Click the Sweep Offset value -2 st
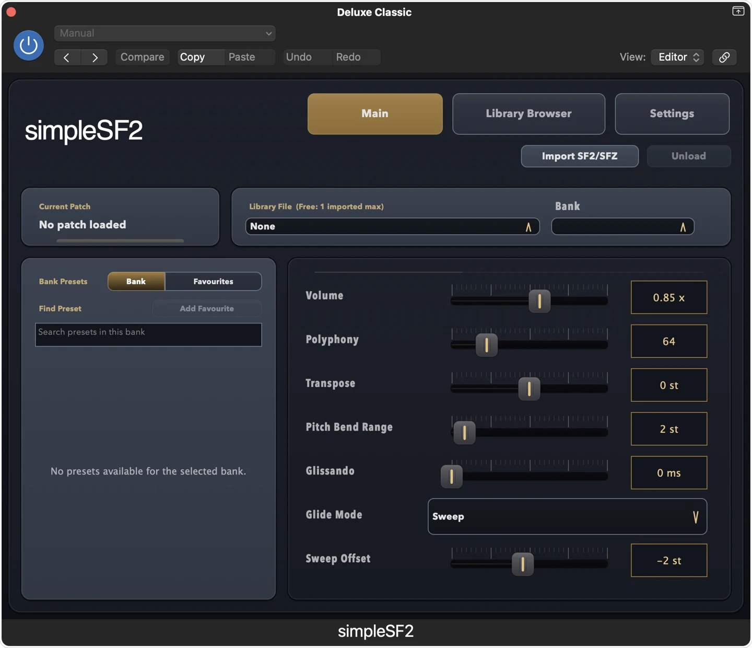The height and width of the screenshot is (648, 752). tap(669, 561)
